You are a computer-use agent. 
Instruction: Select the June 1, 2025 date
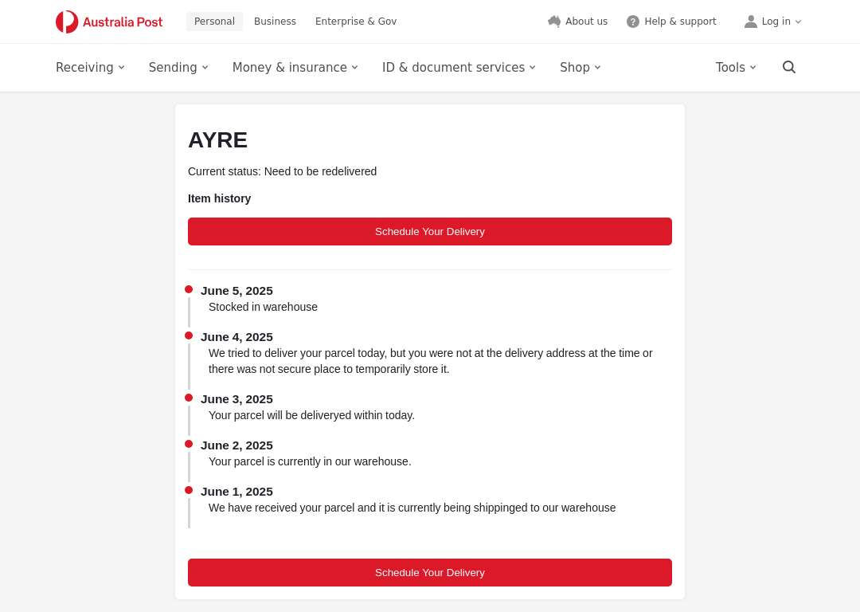tap(236, 492)
